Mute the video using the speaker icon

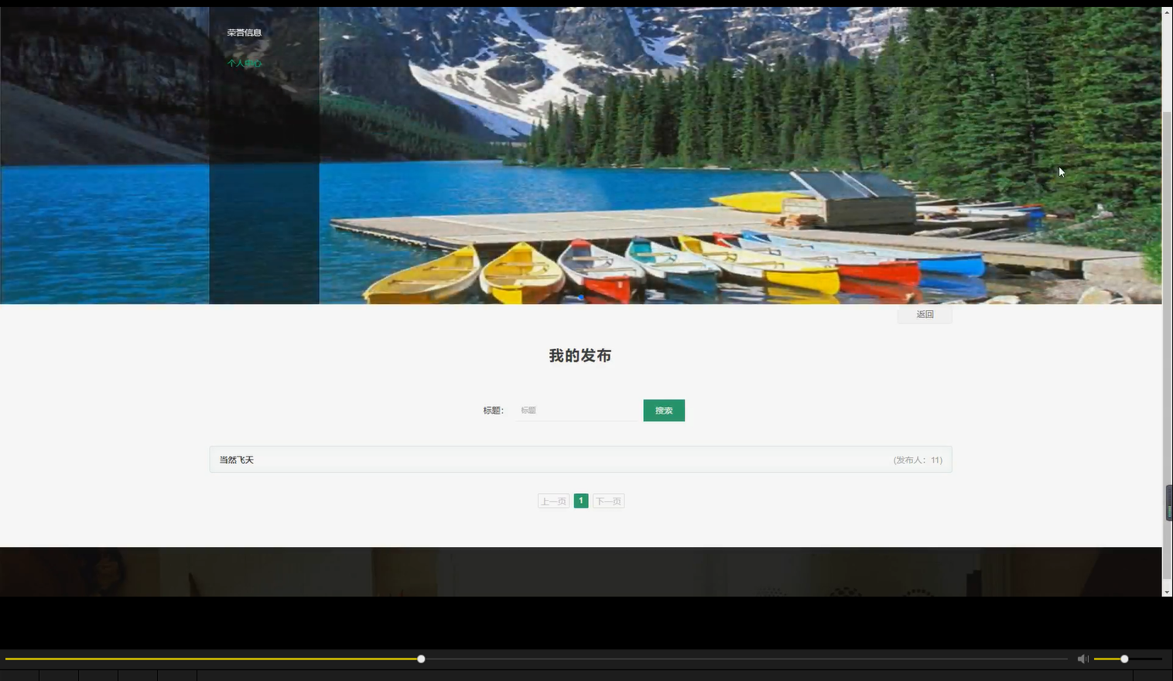click(x=1082, y=659)
